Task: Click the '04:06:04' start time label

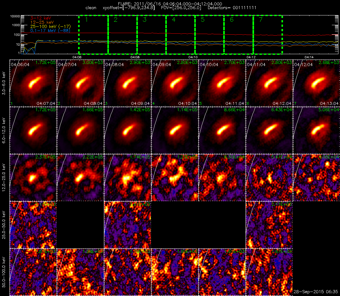Action: point(20,65)
